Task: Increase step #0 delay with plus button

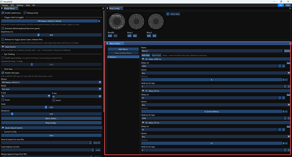Action: click(284, 66)
